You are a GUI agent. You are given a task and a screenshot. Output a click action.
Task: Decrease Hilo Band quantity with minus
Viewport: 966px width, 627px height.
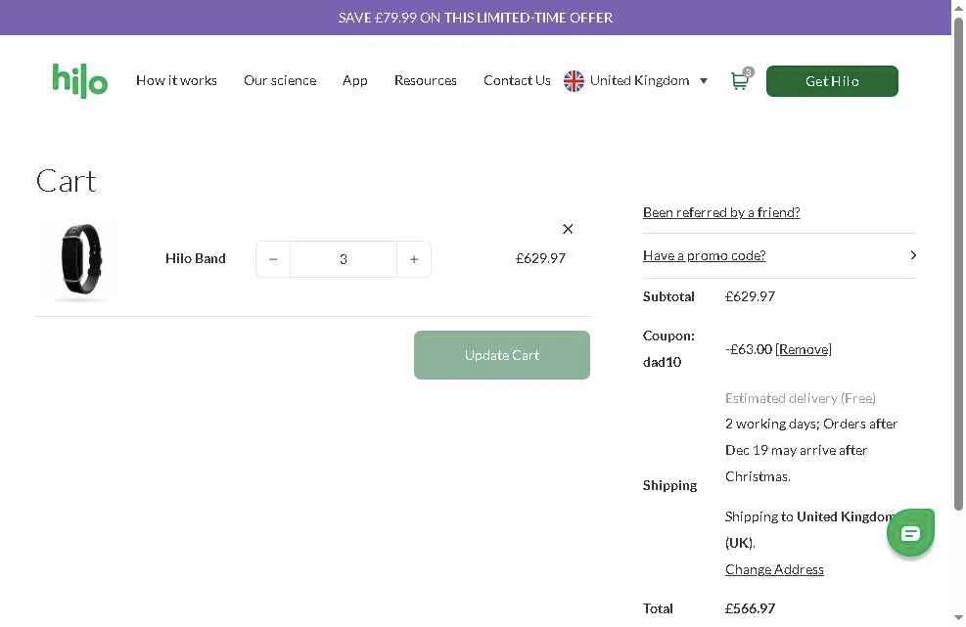coord(273,259)
